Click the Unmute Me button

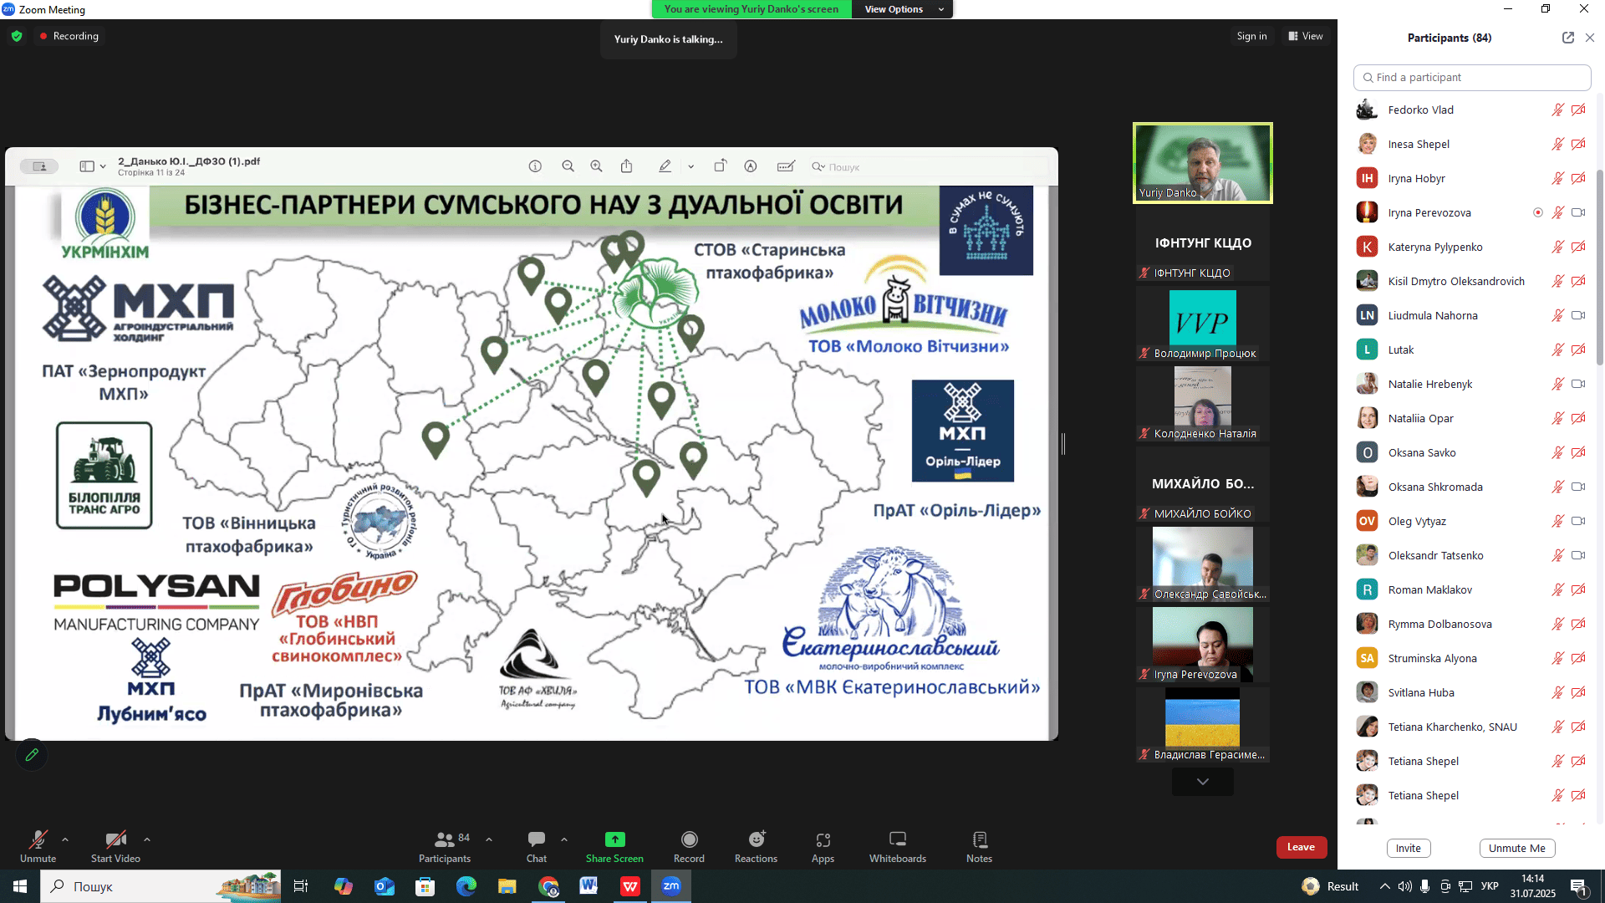pyautogui.click(x=1516, y=848)
